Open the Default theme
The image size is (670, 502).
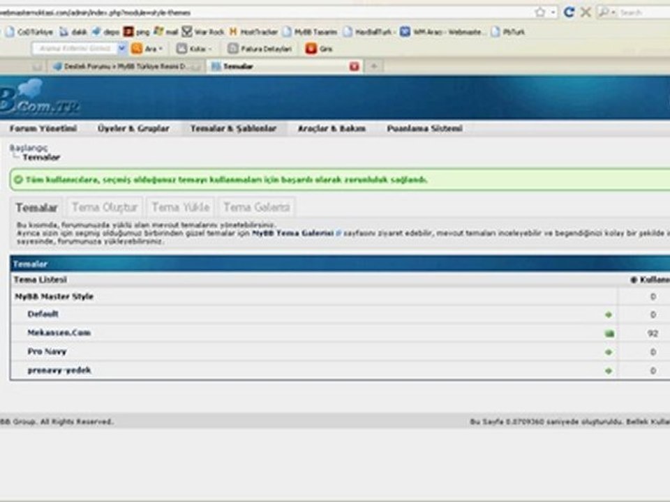point(43,314)
